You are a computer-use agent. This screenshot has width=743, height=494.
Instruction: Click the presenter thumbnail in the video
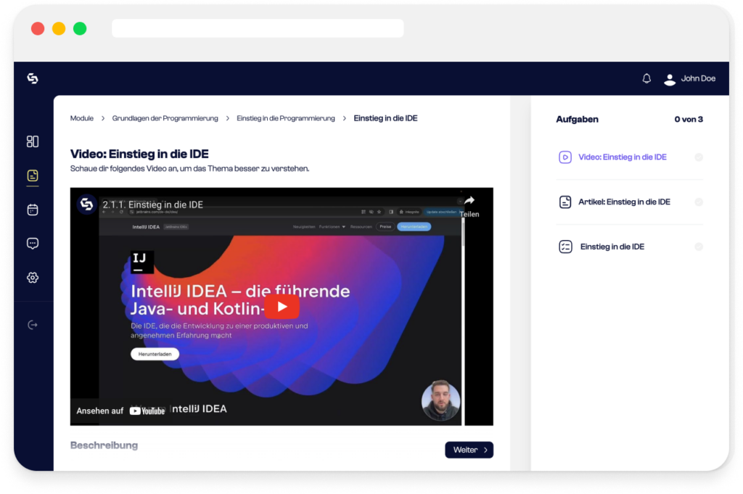pos(440,400)
